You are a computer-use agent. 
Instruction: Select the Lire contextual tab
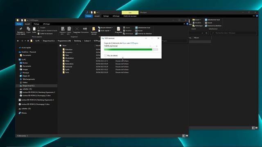click(130, 13)
